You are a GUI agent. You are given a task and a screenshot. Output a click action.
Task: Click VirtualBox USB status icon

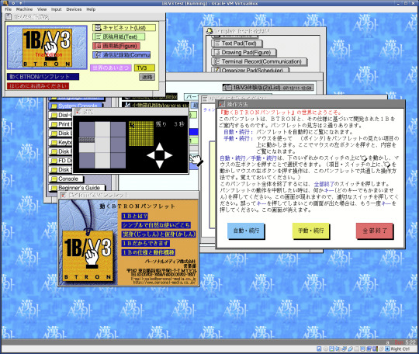(x=350, y=349)
